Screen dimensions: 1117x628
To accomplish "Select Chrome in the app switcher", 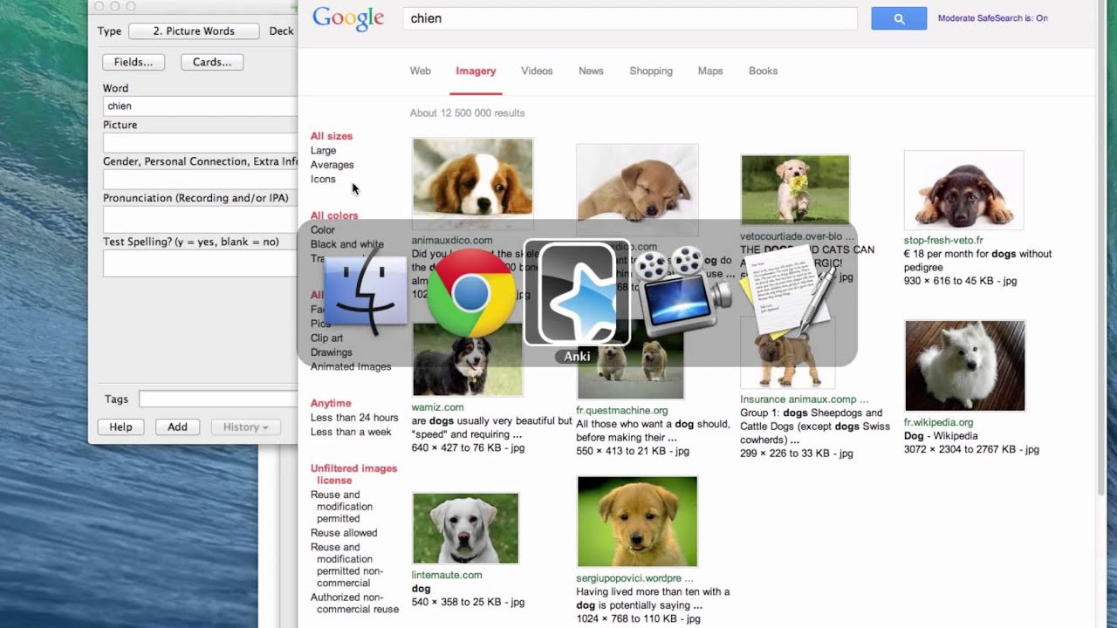I will [471, 294].
